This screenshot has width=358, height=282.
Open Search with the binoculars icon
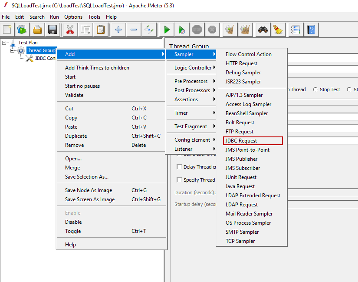click(x=263, y=30)
